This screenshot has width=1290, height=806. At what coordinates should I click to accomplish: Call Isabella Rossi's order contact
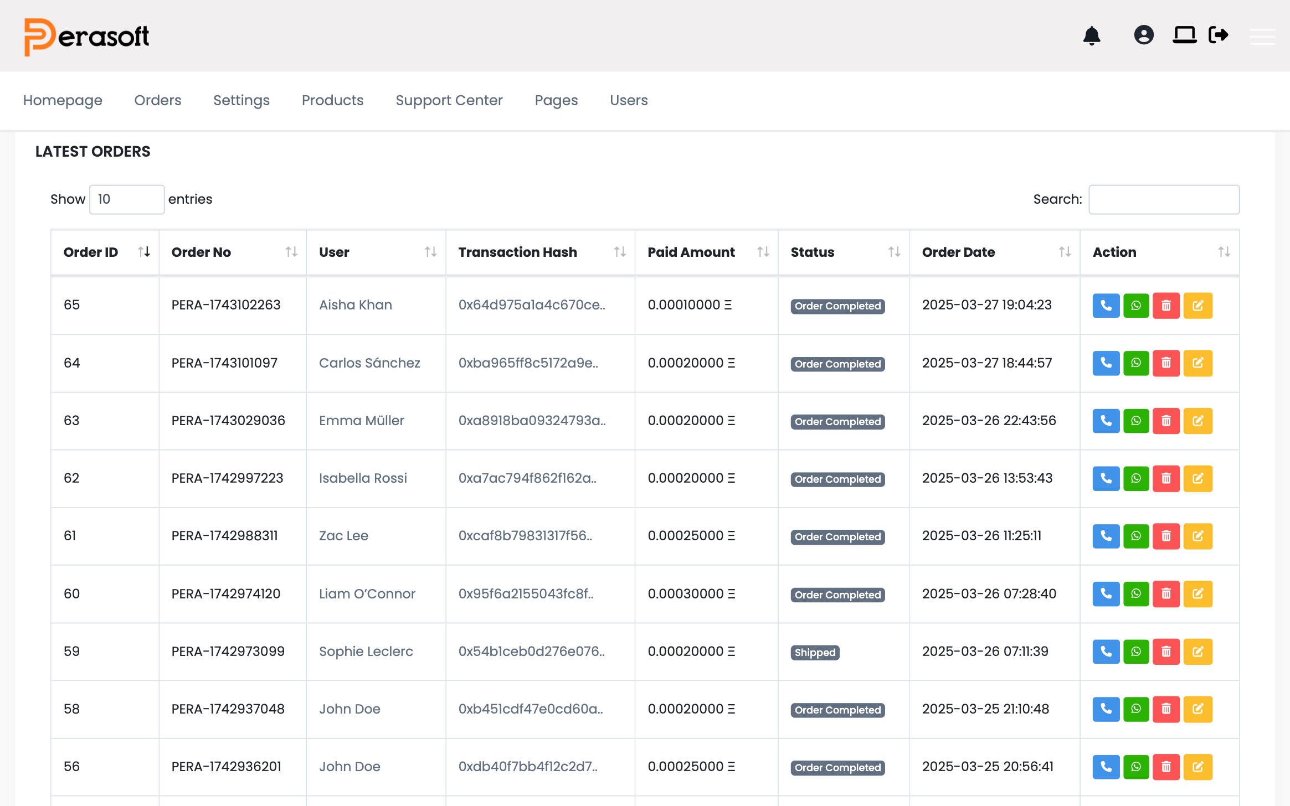pos(1106,478)
